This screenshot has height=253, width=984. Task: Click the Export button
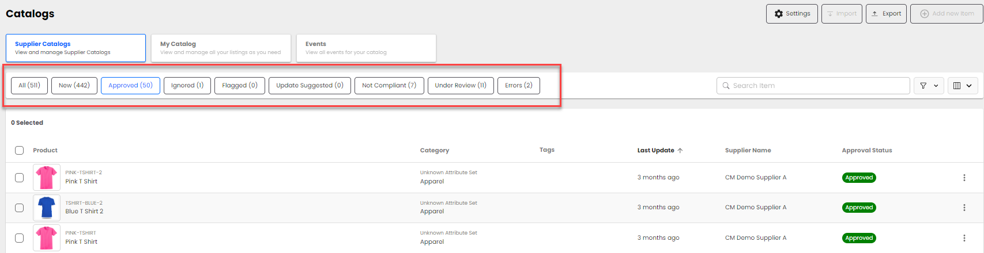[x=886, y=14]
